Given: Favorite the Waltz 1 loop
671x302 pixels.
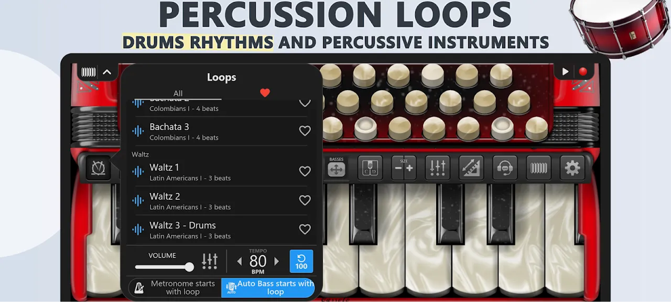Looking at the screenshot, I should coord(305,171).
